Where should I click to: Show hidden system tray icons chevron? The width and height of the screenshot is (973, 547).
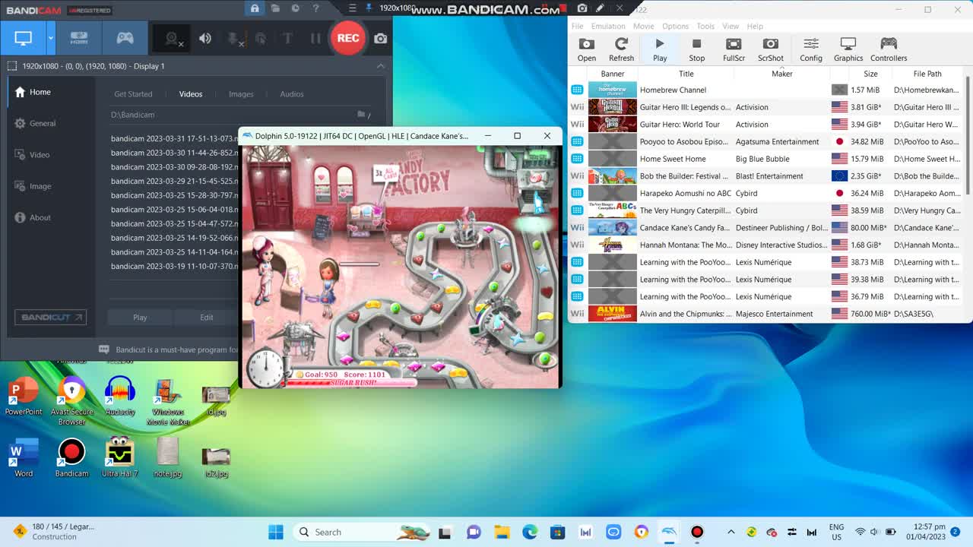[x=731, y=532]
